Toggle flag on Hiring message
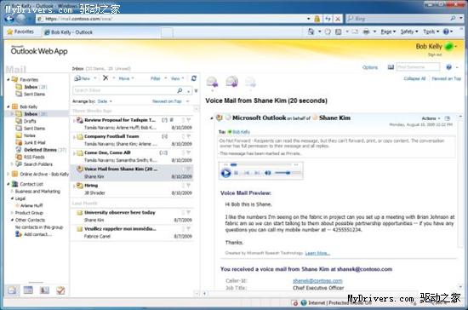This screenshot has width=468, height=310. click(189, 186)
